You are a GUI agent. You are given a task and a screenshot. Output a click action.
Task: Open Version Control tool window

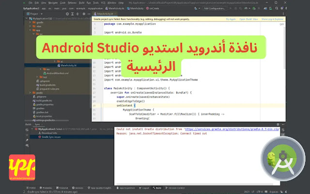pyautogui.click(x=175, y=188)
